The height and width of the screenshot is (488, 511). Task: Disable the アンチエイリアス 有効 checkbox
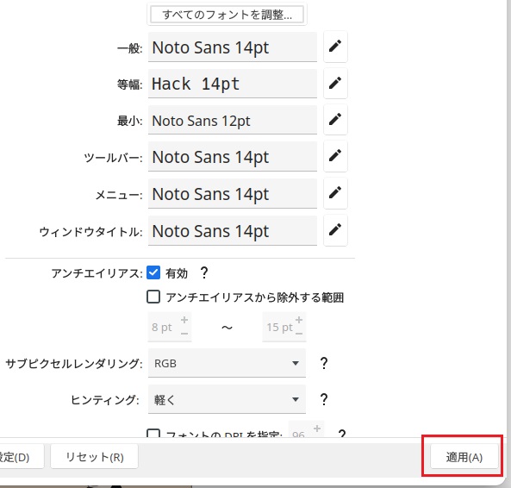coord(153,272)
